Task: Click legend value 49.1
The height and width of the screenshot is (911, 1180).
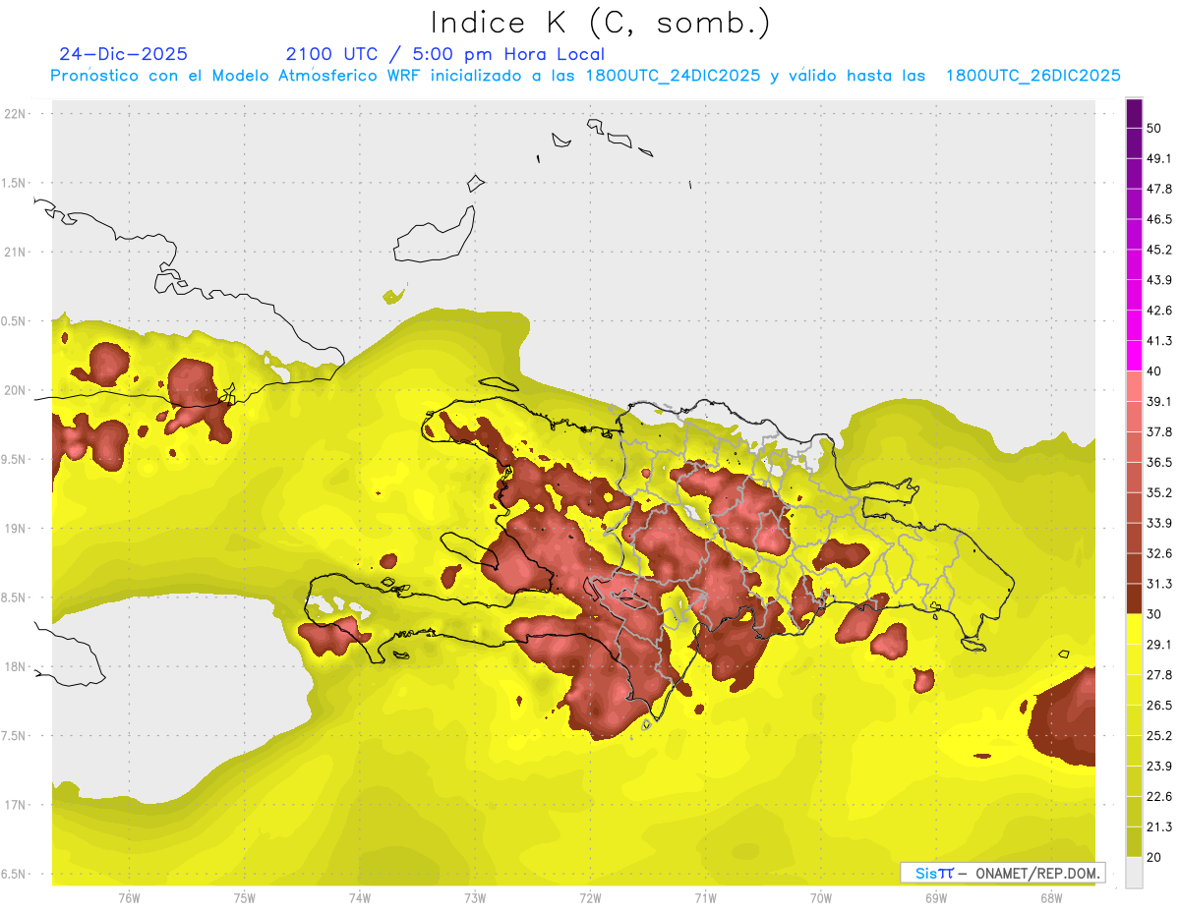Action: coord(1159,158)
